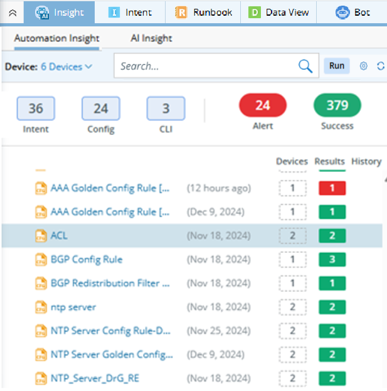Image resolution: width=387 pixels, height=391 pixels.
Task: Switch to the Intent tab
Action: [x=130, y=13]
